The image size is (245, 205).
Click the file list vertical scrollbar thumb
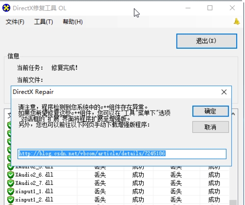(x=233, y=202)
